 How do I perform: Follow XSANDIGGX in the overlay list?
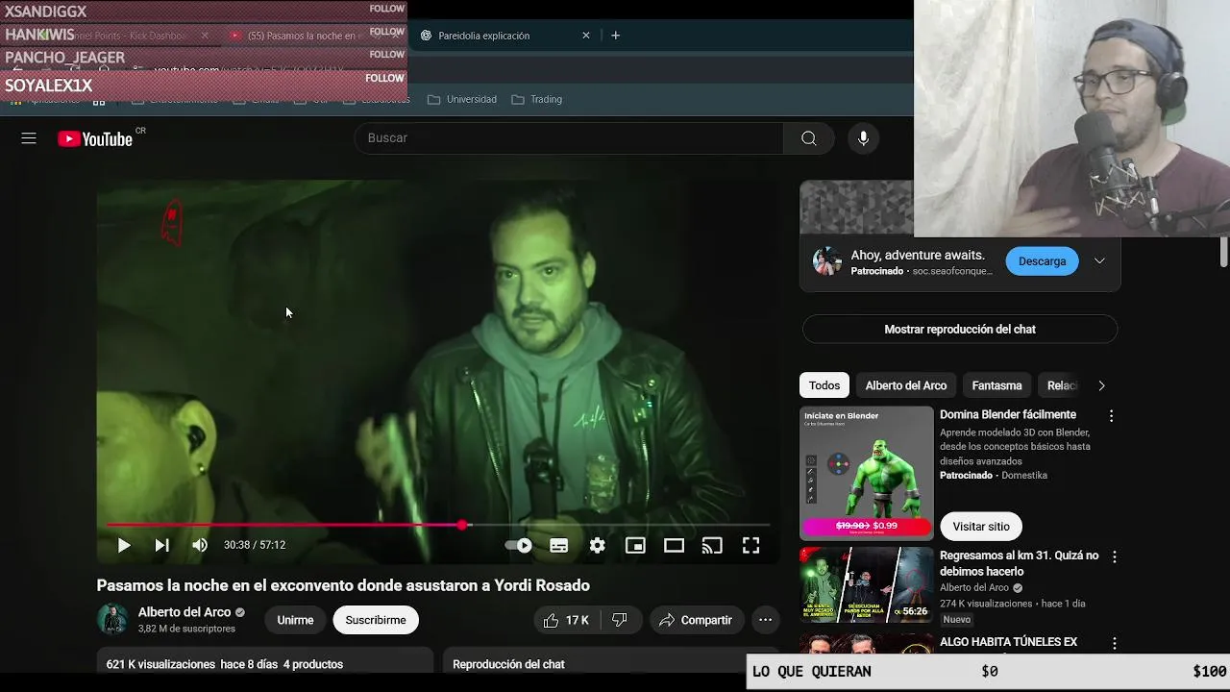point(386,9)
